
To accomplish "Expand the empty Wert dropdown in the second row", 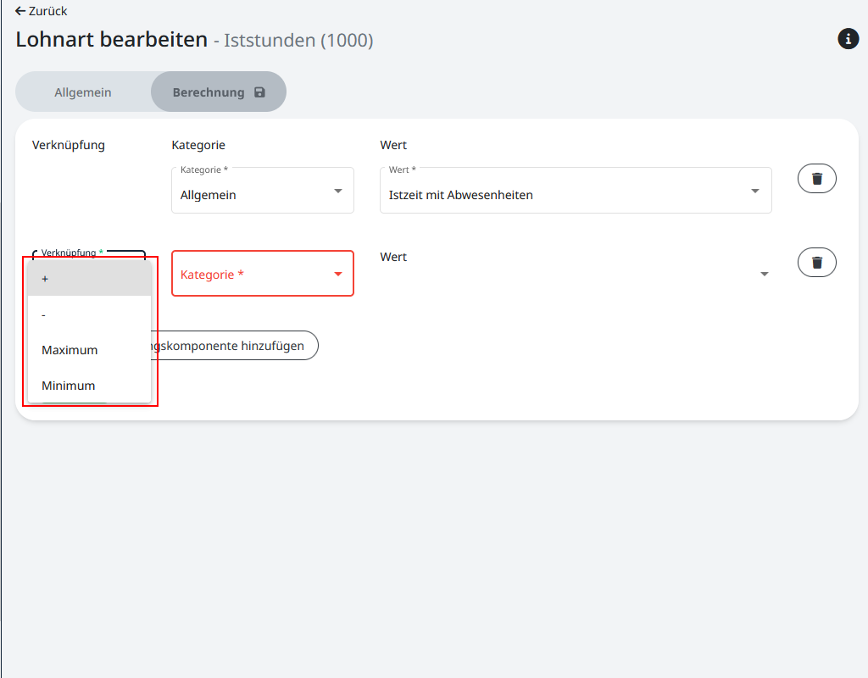I will tap(764, 274).
